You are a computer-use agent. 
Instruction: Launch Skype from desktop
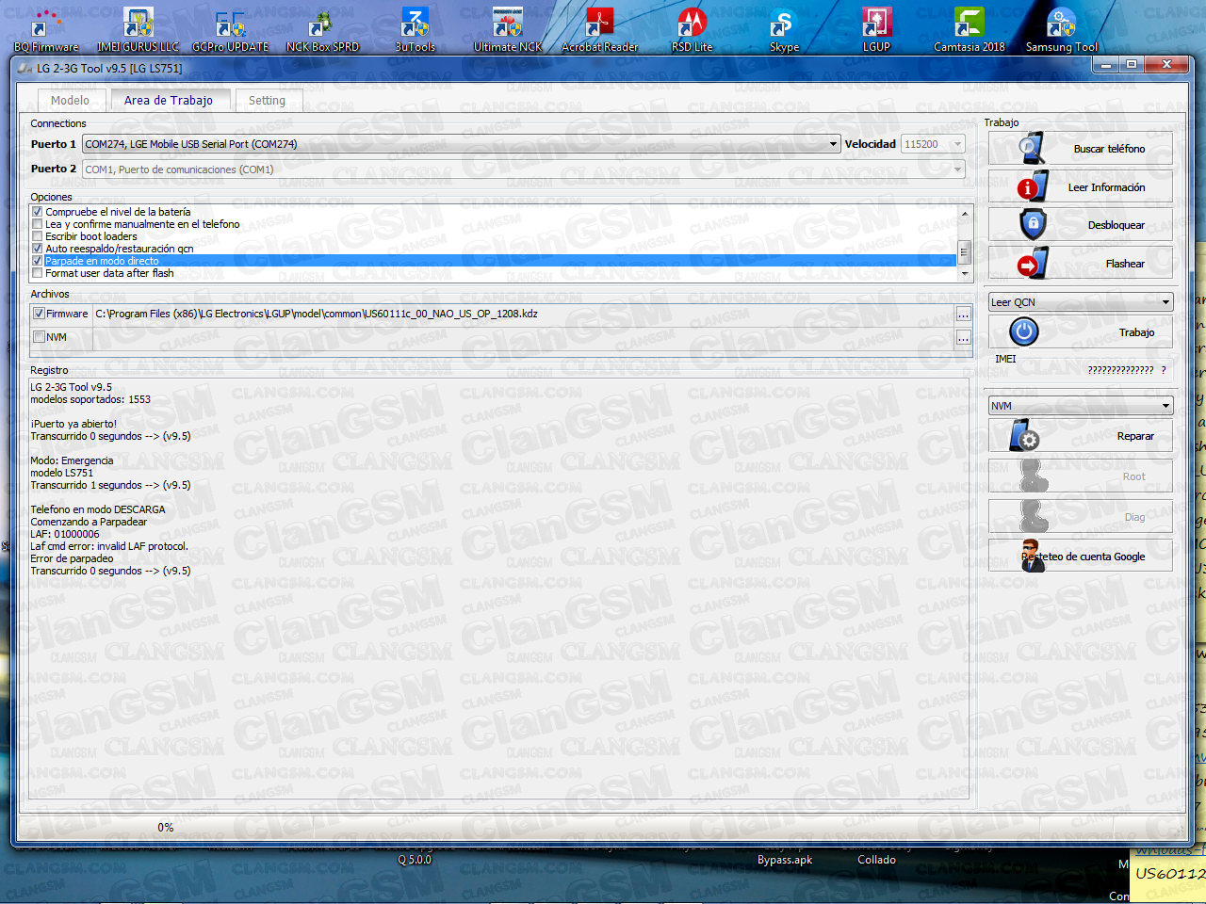[x=784, y=28]
